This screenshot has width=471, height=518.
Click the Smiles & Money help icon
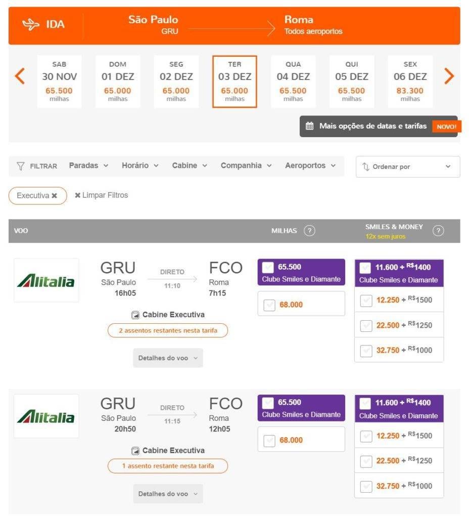(x=439, y=231)
